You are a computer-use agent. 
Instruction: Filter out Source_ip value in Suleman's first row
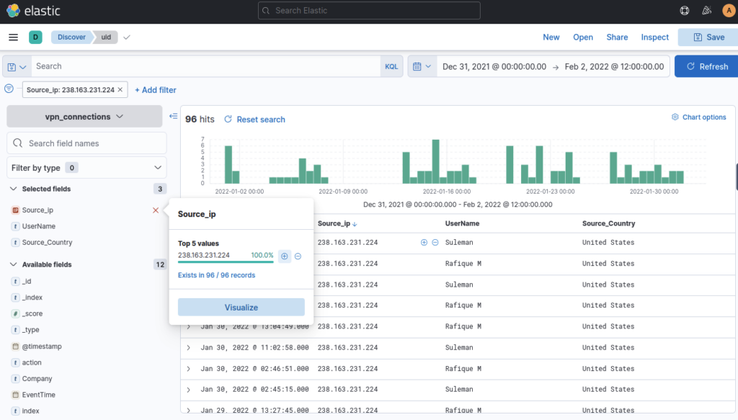tap(435, 242)
